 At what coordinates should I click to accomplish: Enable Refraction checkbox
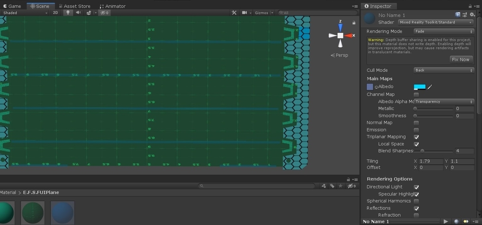416,215
